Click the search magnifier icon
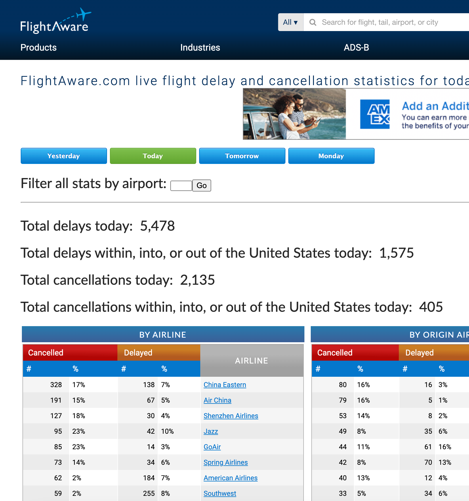The height and width of the screenshot is (501, 469). point(313,22)
